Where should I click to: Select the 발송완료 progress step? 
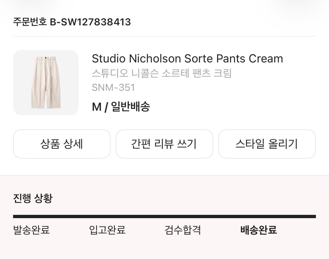32,230
